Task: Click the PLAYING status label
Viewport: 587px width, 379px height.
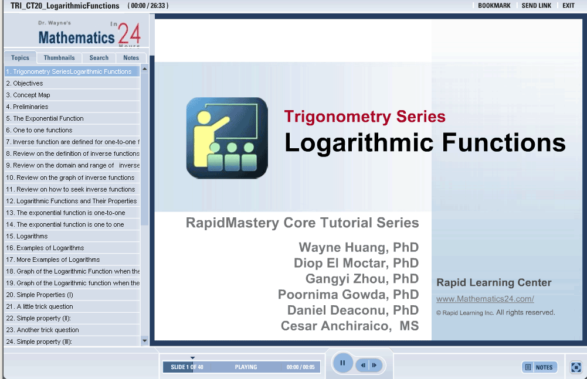Action: click(x=246, y=367)
